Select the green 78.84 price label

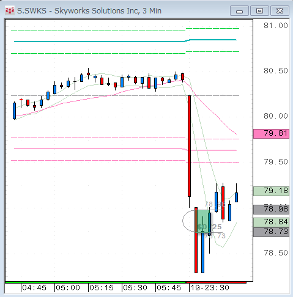(271, 222)
